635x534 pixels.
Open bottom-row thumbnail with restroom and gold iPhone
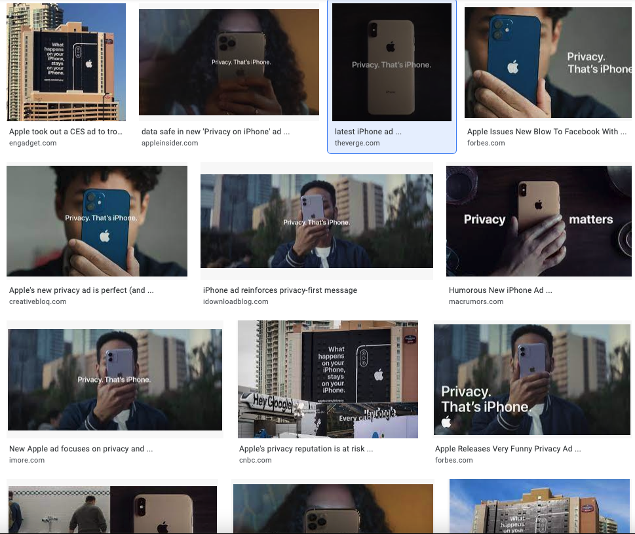pyautogui.click(x=113, y=509)
